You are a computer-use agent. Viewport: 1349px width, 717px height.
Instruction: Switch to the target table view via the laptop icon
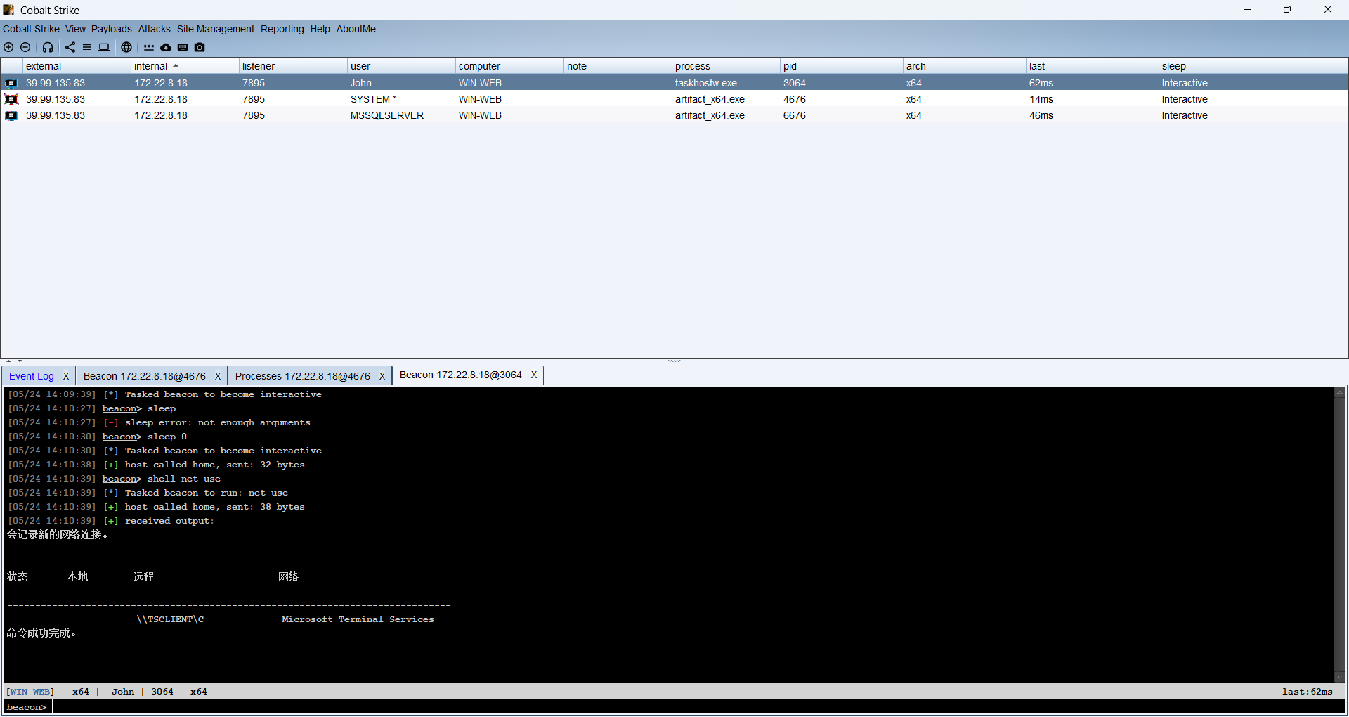pyautogui.click(x=104, y=47)
